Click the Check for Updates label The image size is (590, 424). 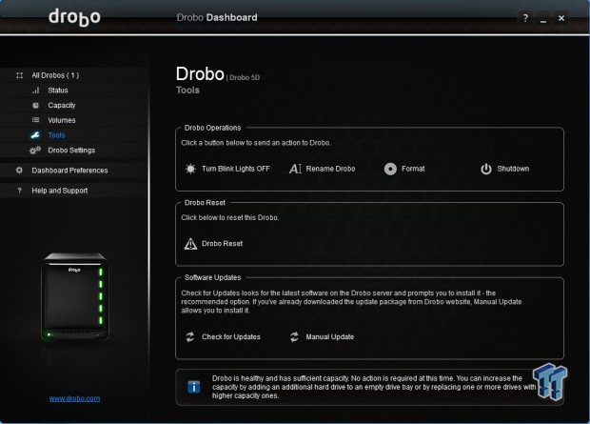coord(231,337)
